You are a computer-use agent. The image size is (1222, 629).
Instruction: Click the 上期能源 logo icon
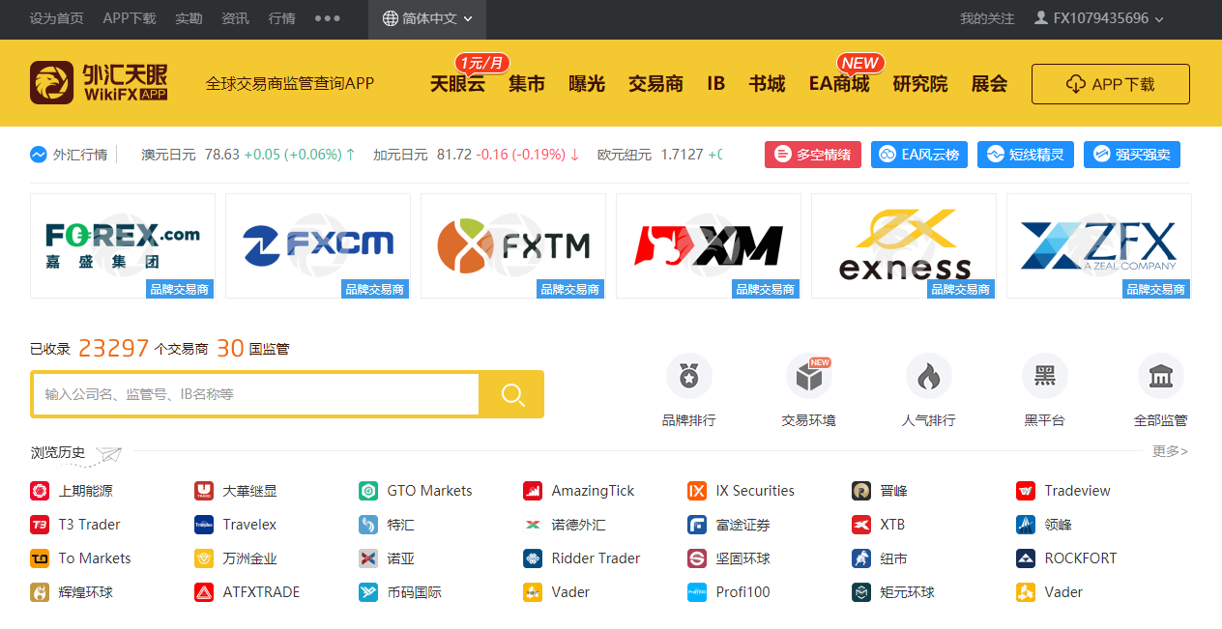click(40, 491)
